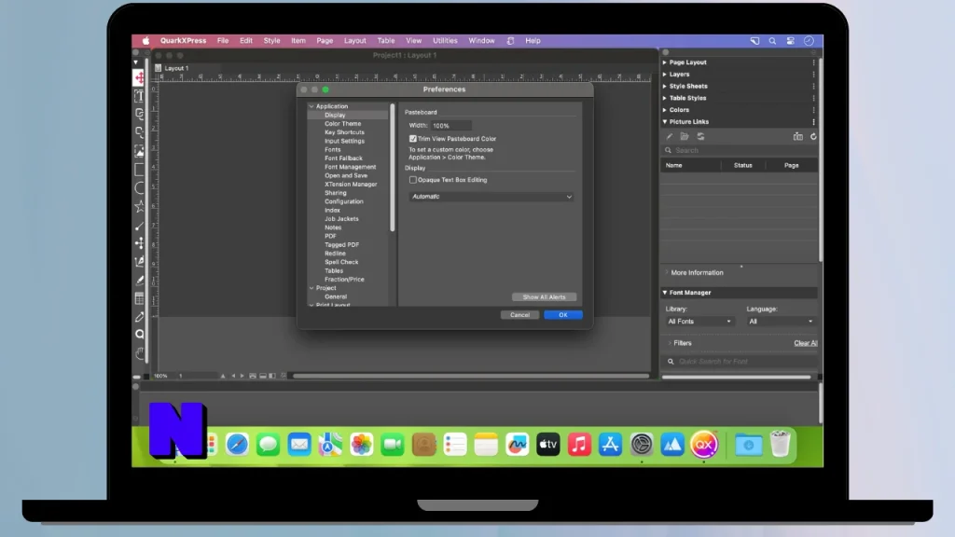Click the pencil edit icon in Picture Links

[670, 136]
